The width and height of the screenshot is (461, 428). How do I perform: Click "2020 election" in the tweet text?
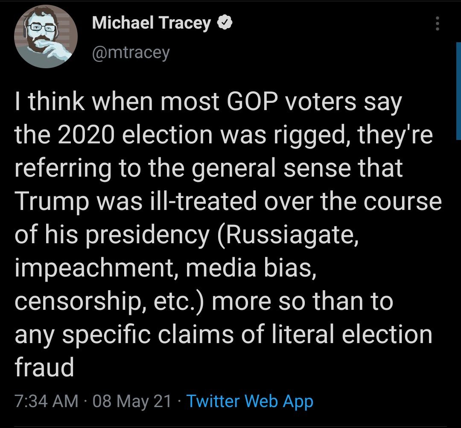pyautogui.click(x=140, y=135)
